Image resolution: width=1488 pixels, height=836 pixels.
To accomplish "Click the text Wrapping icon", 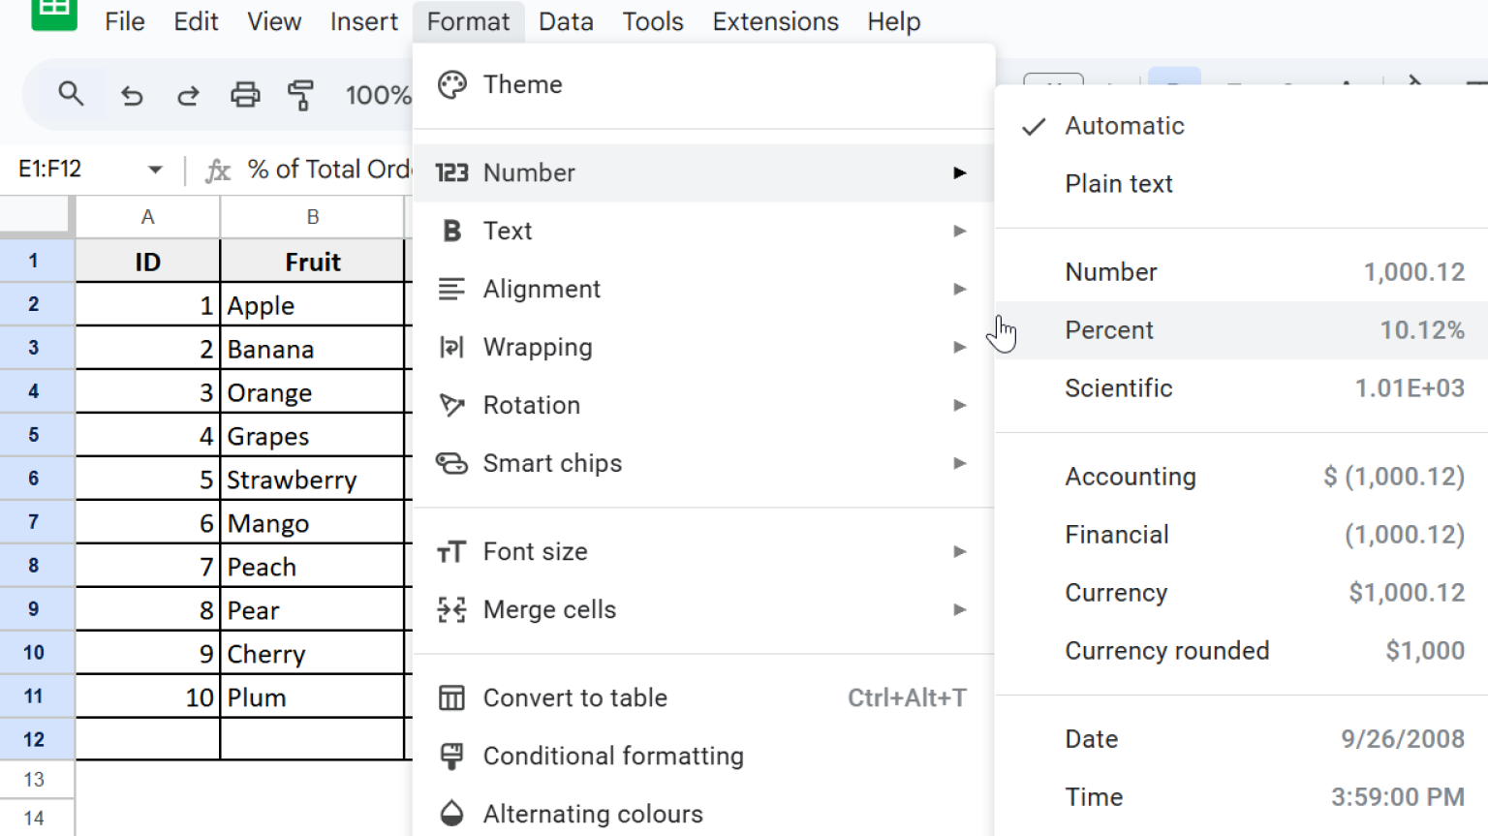I will point(451,347).
